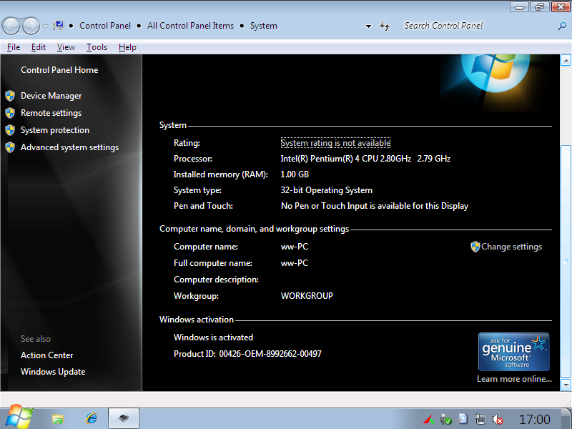The height and width of the screenshot is (429, 572).
Task: Open the View menu
Action: [x=66, y=47]
